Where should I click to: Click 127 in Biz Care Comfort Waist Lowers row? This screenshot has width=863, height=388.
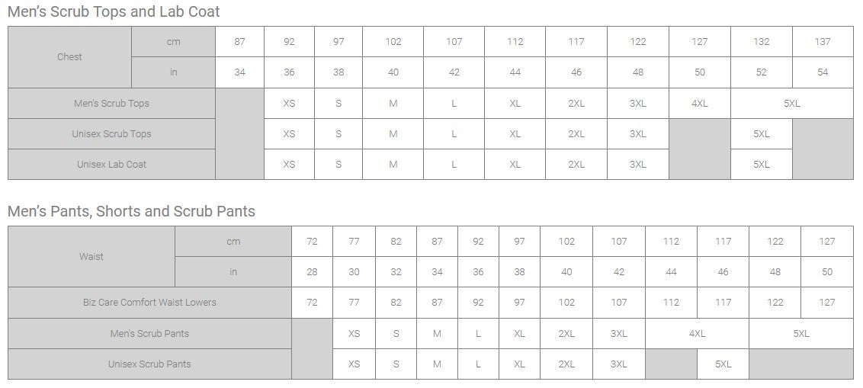click(x=826, y=302)
